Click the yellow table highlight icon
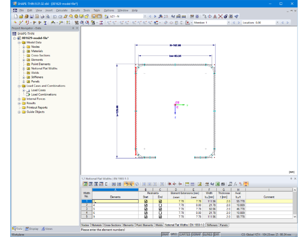 187,184
